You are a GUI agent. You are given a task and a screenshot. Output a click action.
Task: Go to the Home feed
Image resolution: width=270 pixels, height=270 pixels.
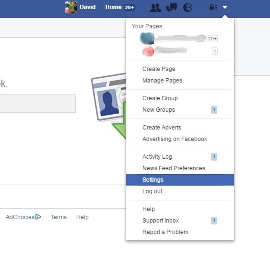click(x=114, y=7)
